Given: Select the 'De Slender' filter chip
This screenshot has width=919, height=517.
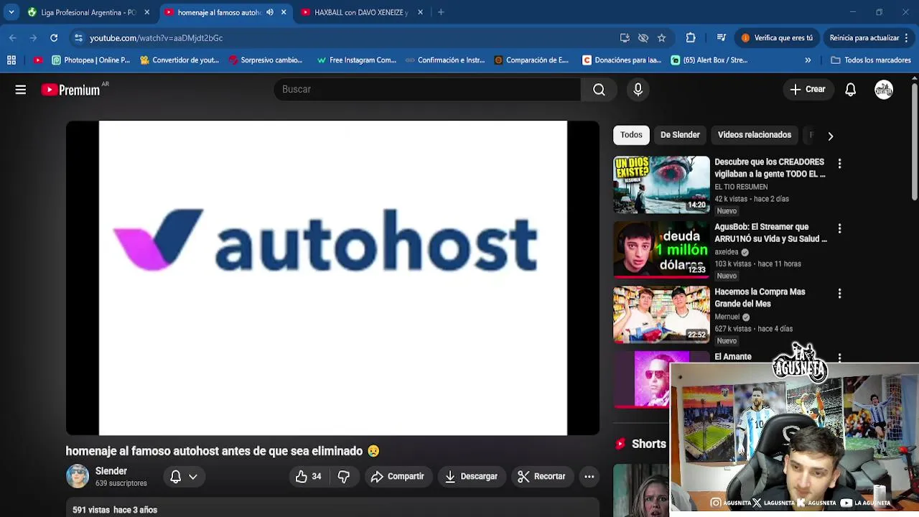Looking at the screenshot, I should [x=680, y=135].
